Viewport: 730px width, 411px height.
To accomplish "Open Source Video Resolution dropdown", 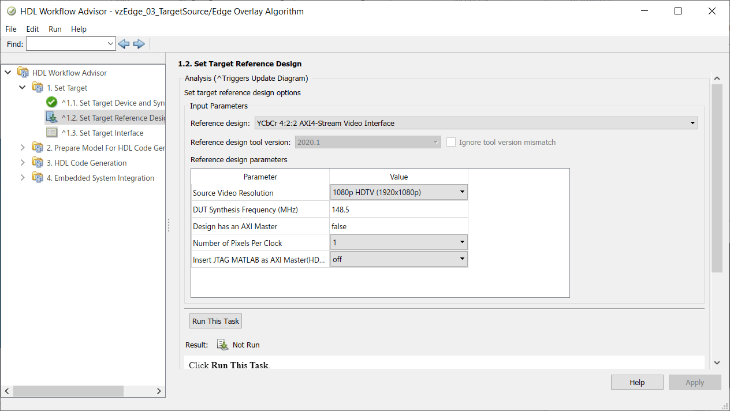I will coord(461,192).
